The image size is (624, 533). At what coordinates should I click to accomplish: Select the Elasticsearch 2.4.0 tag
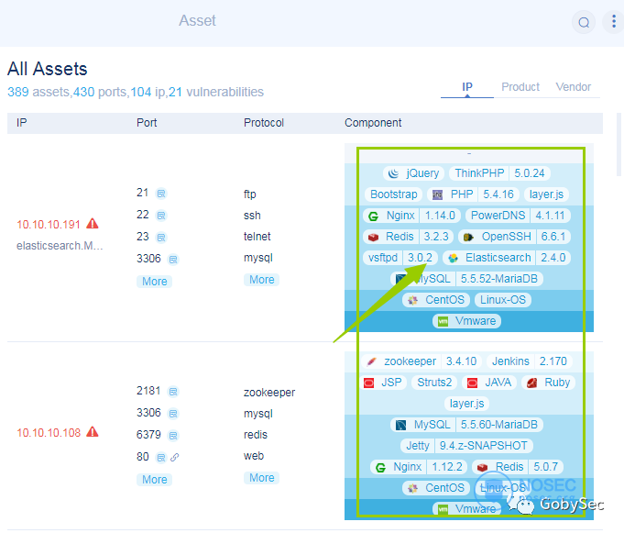[x=507, y=258]
